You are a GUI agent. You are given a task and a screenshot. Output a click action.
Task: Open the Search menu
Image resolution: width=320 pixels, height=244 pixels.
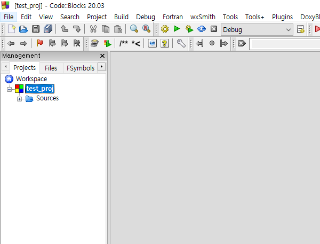pos(70,17)
